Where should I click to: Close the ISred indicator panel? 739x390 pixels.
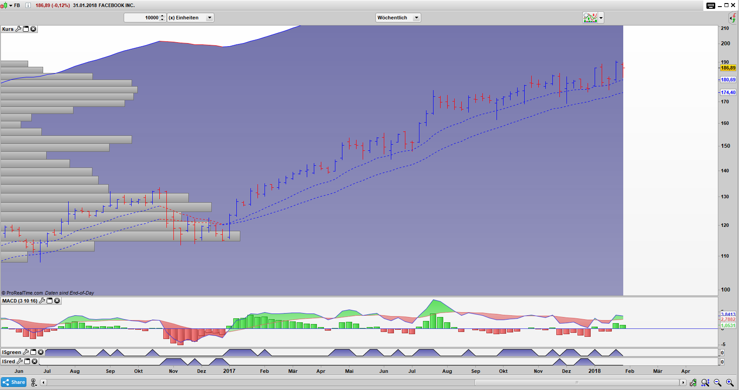point(34,361)
